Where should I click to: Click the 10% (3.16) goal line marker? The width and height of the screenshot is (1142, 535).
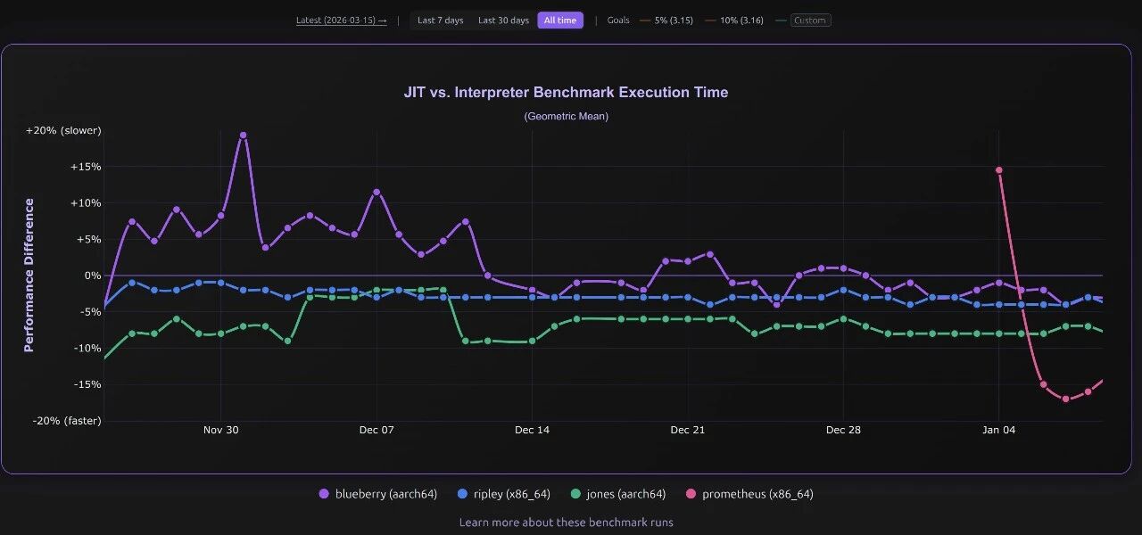click(x=709, y=20)
